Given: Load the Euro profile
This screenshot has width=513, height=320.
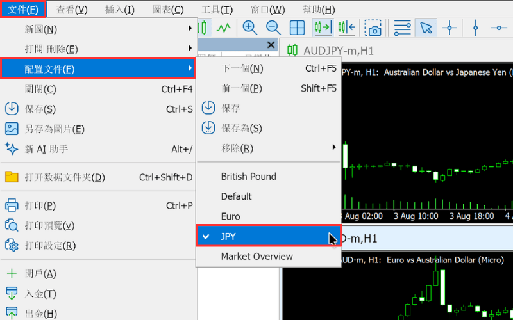Looking at the screenshot, I should pyautogui.click(x=268, y=216).
